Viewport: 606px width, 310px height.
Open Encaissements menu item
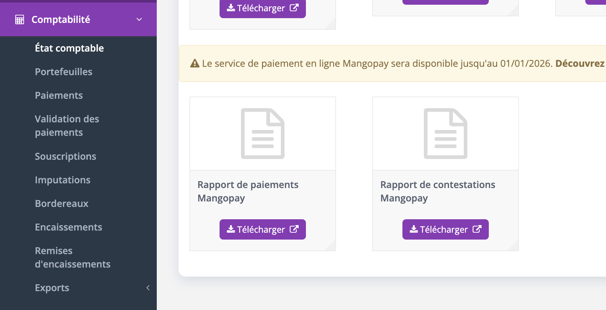tap(68, 227)
